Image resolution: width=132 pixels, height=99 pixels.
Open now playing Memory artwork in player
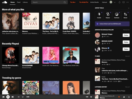[97, 97]
